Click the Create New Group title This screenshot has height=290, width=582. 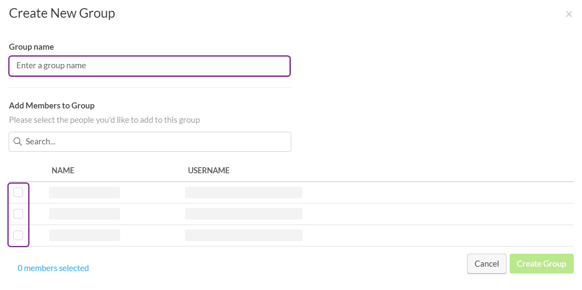point(62,13)
